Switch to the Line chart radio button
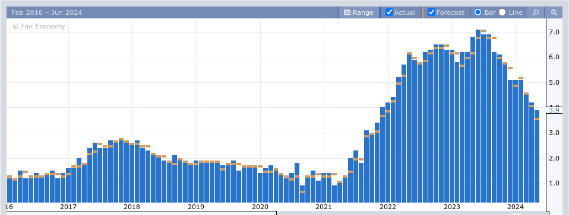 point(502,12)
